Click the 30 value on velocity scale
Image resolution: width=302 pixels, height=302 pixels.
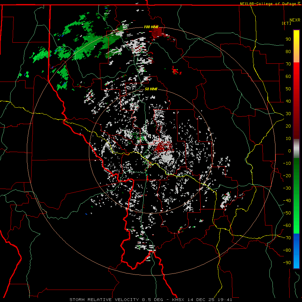(x=288, y=114)
